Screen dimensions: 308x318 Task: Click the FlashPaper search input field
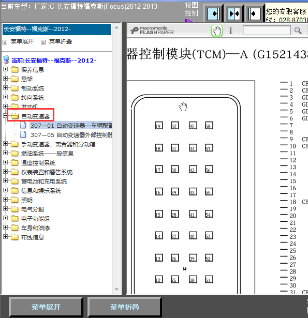pyautogui.click(x=267, y=31)
